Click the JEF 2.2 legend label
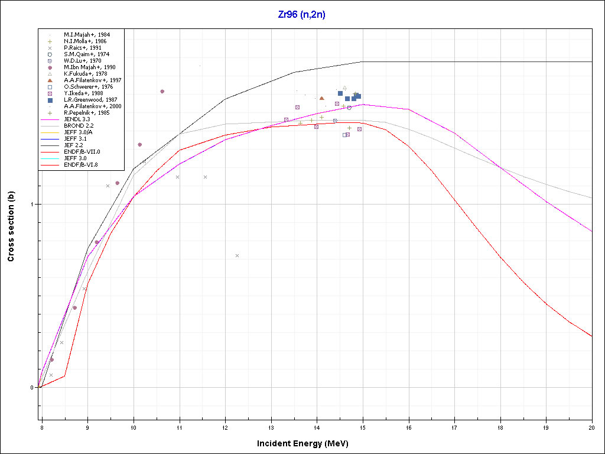This screenshot has width=605, height=454. pyautogui.click(x=74, y=145)
